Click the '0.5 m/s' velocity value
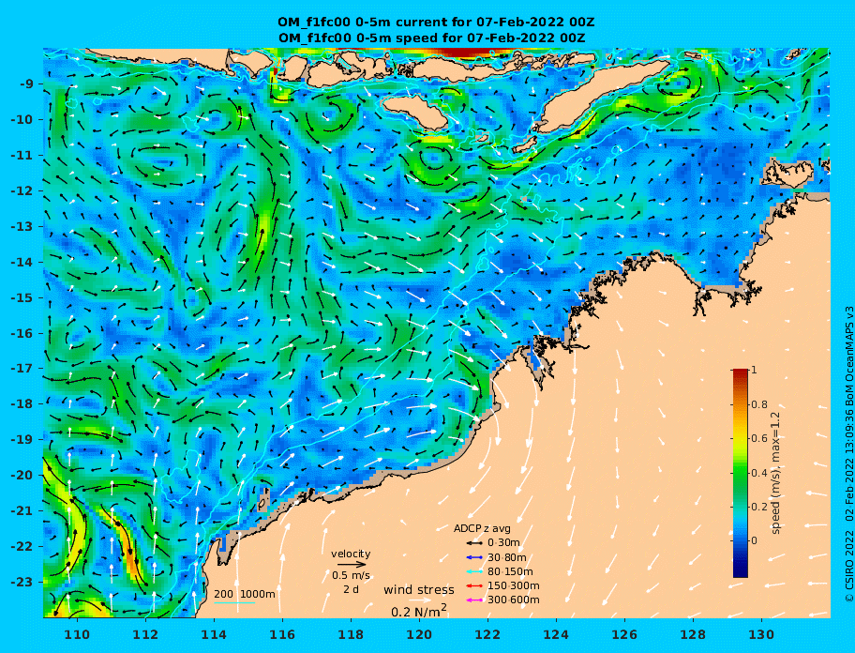This screenshot has width=855, height=653. 351,575
